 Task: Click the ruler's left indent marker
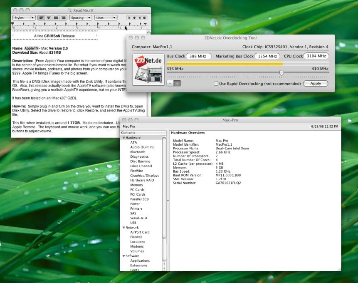pyautogui.click(x=12, y=24)
